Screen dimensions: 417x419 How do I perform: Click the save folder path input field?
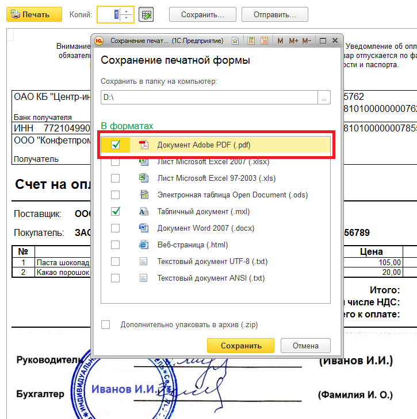pos(209,98)
